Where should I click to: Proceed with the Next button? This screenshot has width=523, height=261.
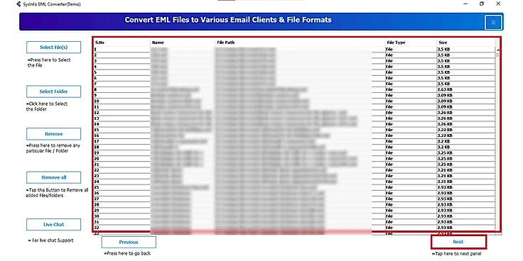pyautogui.click(x=458, y=242)
